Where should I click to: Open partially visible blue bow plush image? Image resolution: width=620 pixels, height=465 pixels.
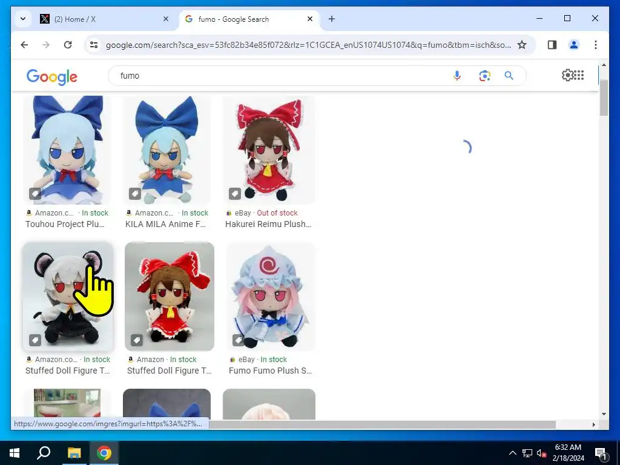[167, 404]
